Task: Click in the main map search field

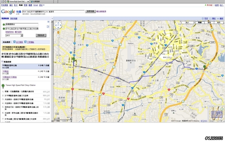Action: coord(53,12)
